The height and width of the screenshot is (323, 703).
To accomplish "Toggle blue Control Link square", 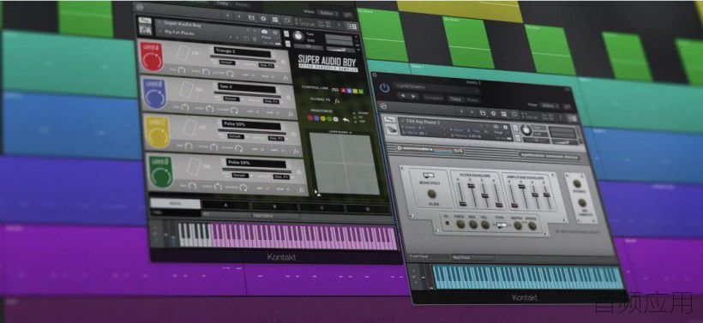I will click(x=349, y=91).
